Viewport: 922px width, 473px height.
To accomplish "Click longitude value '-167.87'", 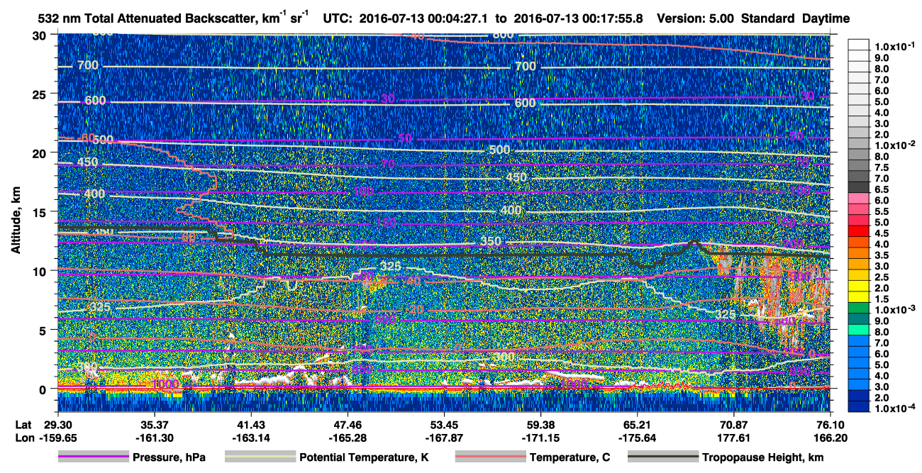I will tap(444, 438).
